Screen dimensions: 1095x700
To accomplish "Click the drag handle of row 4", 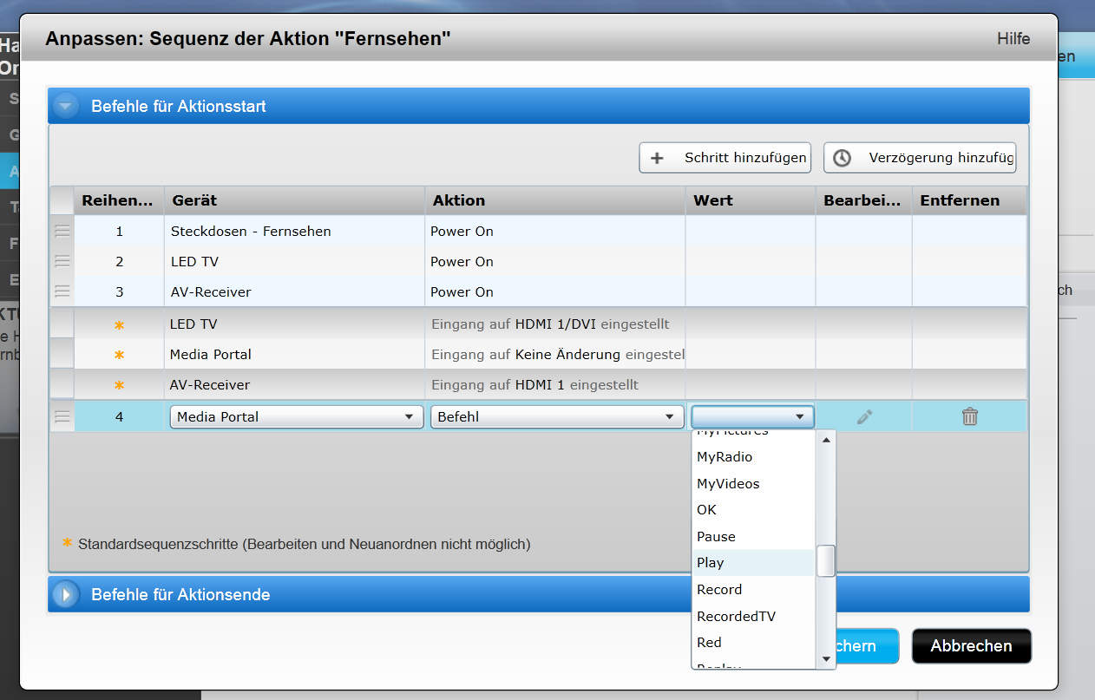I will [62, 417].
